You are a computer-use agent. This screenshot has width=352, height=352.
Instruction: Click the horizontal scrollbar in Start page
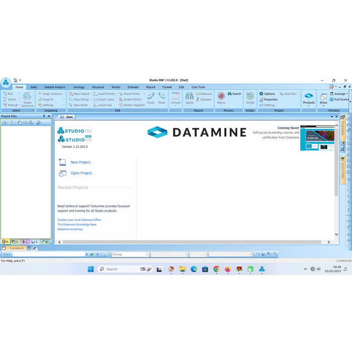[192, 242]
